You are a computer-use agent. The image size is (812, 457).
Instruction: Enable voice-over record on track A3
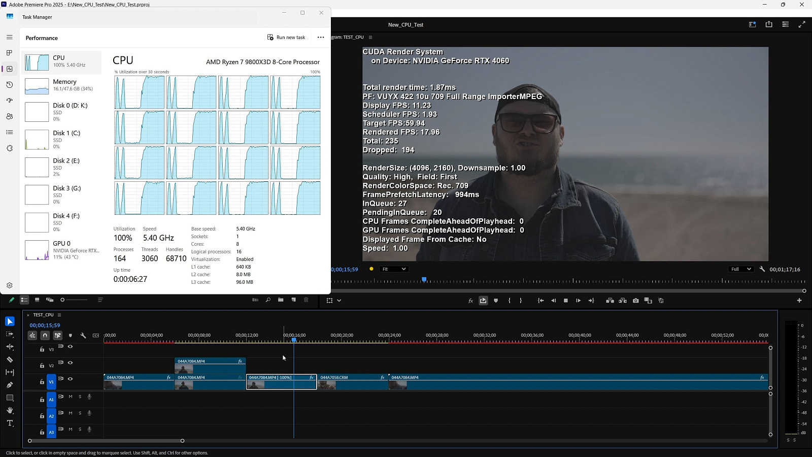(89, 429)
